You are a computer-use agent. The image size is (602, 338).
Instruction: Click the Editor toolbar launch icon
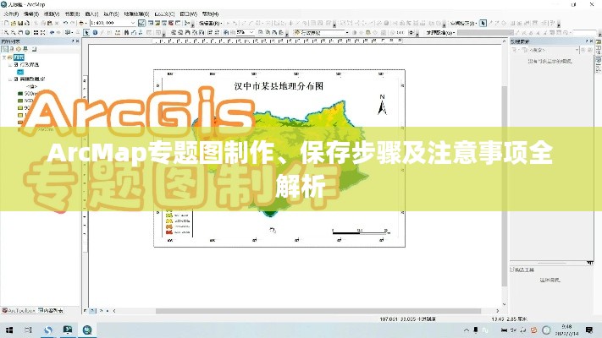point(141,24)
